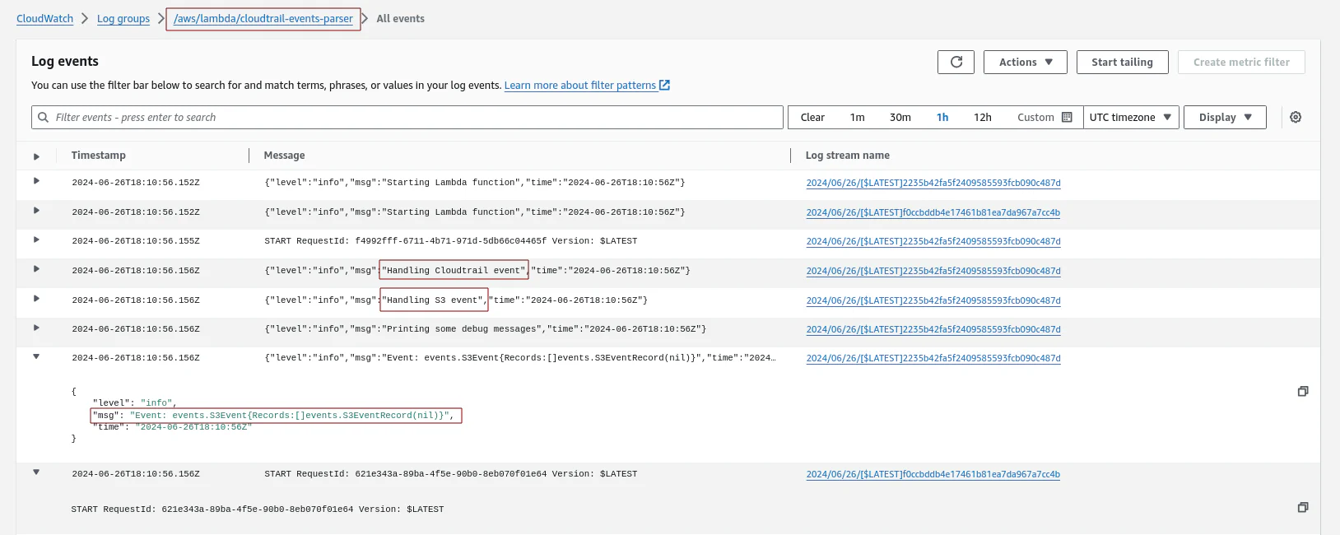Click the Start tailing button
This screenshot has width=1340, height=535.
point(1122,62)
